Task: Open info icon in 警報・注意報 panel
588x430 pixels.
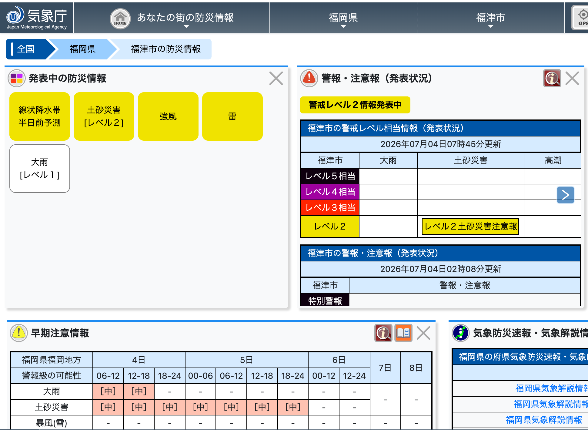Action: 552,78
